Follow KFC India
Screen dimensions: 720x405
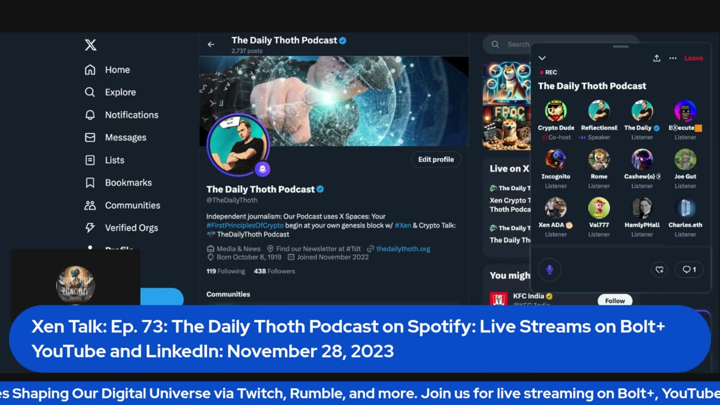click(615, 301)
